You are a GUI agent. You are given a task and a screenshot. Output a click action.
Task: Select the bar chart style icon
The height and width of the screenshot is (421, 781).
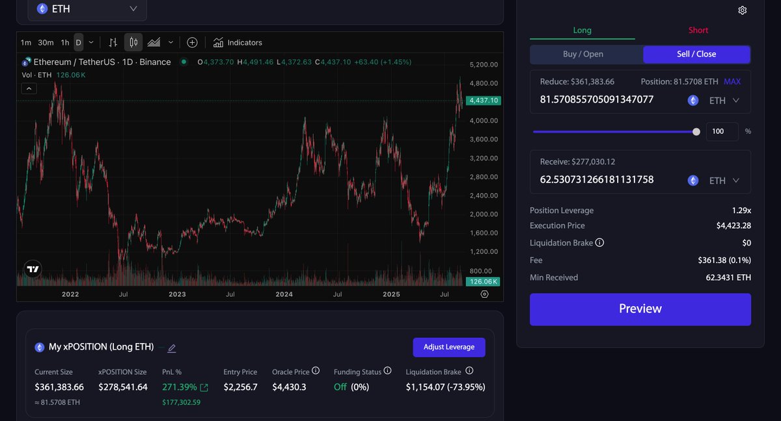coord(113,42)
